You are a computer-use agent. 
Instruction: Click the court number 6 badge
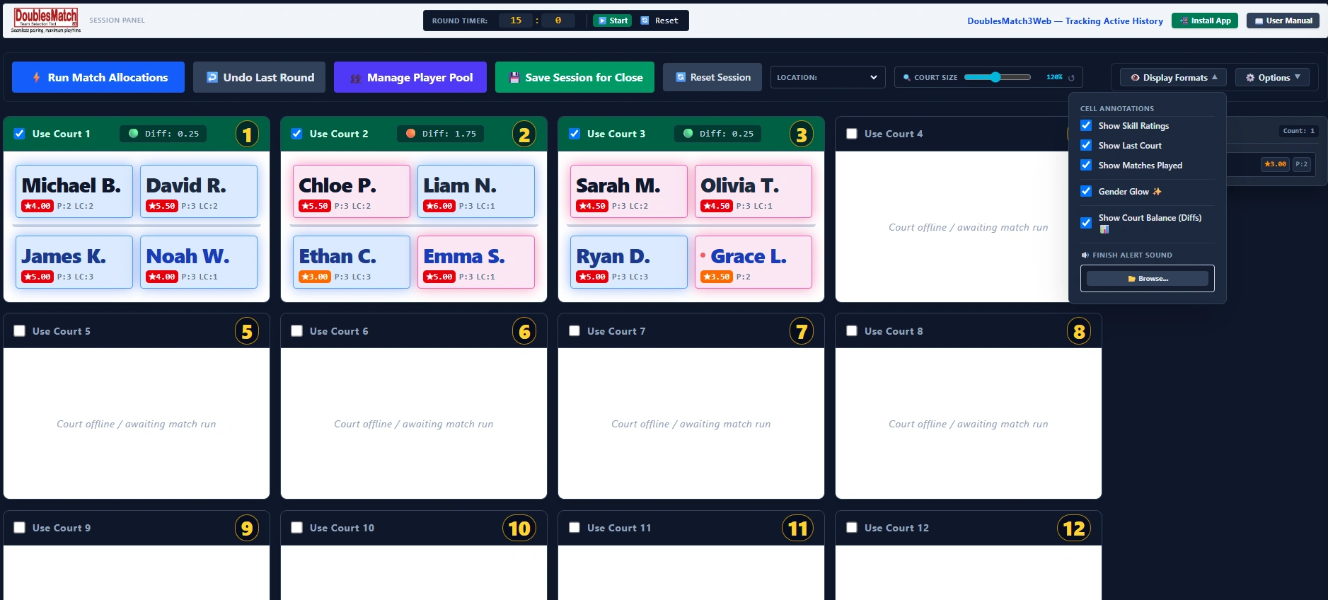524,331
